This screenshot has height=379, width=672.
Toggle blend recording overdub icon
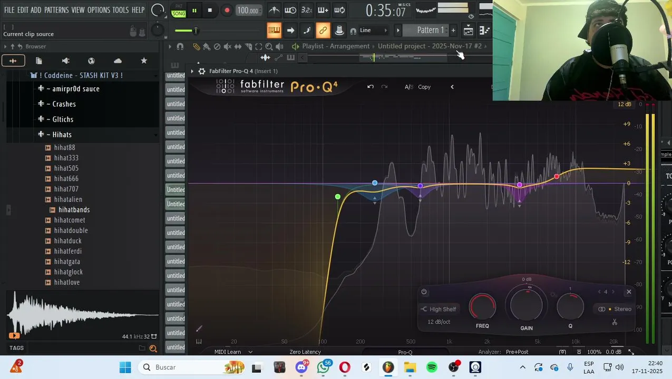point(323,10)
